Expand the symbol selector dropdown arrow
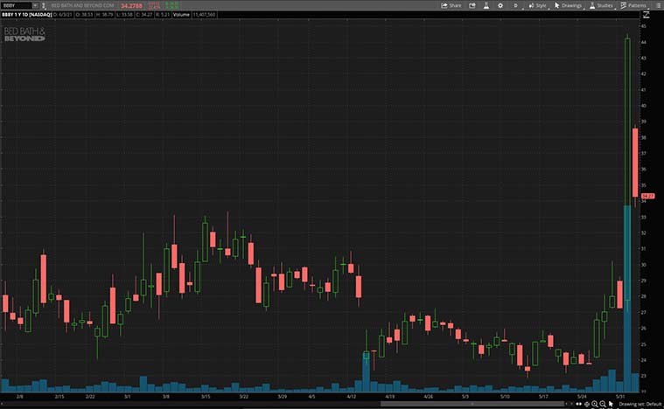Image resolution: width=664 pixels, height=409 pixels. 34,5
